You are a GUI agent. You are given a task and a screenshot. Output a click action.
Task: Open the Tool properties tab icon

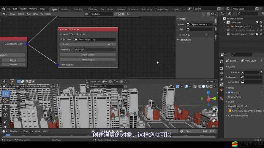(x=222, y=62)
